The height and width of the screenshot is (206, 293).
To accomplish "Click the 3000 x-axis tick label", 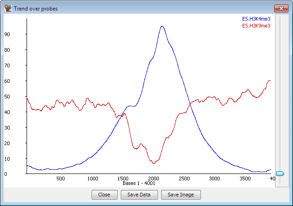I will point(214,179).
